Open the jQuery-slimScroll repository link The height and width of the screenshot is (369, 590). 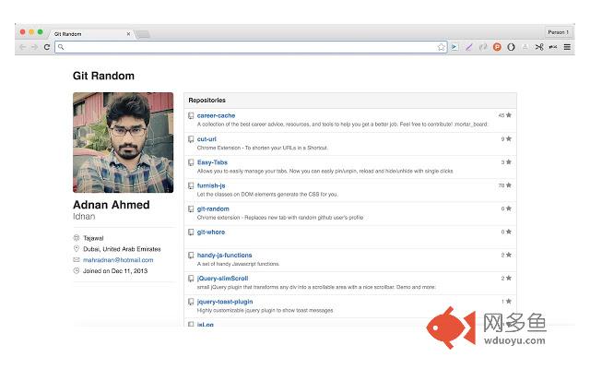click(222, 279)
